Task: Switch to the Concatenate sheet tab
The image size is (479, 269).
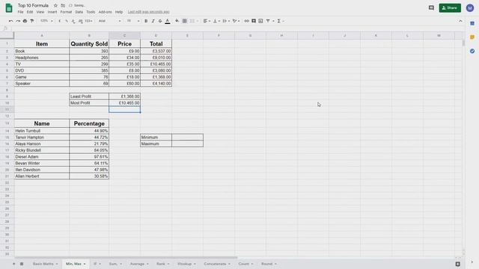Action: point(217,264)
